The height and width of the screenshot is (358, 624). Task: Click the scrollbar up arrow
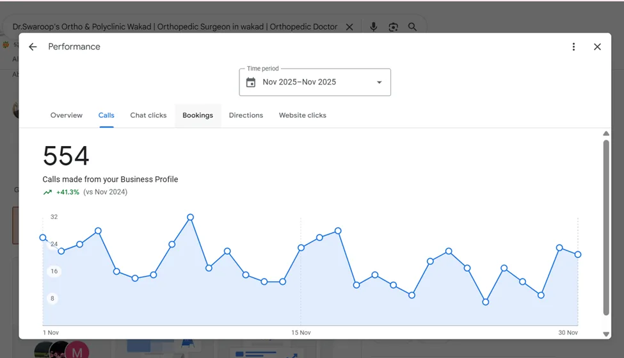point(606,133)
